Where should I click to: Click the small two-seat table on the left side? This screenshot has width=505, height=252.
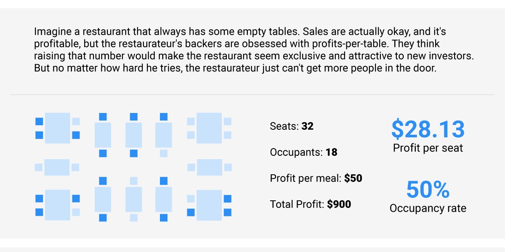[57, 167]
